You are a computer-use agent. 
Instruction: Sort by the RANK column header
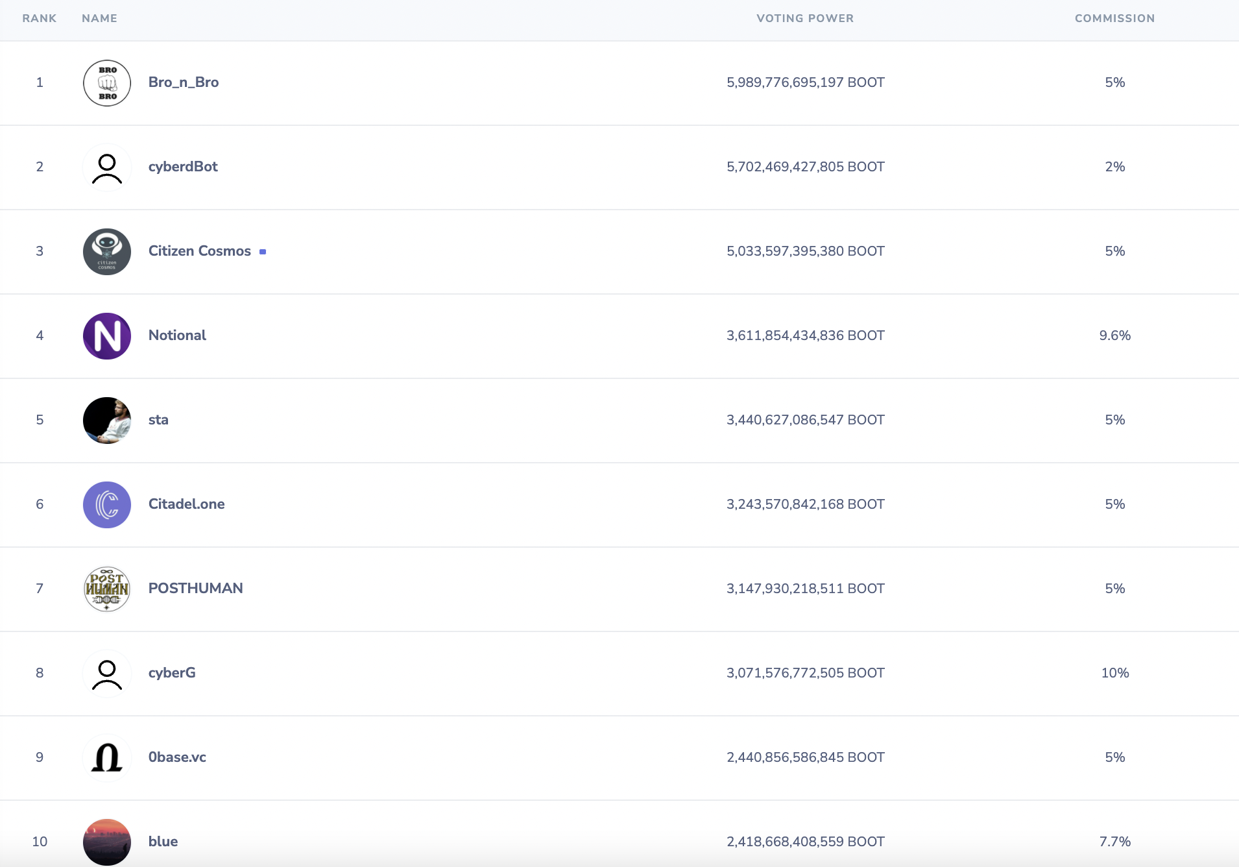click(x=40, y=18)
